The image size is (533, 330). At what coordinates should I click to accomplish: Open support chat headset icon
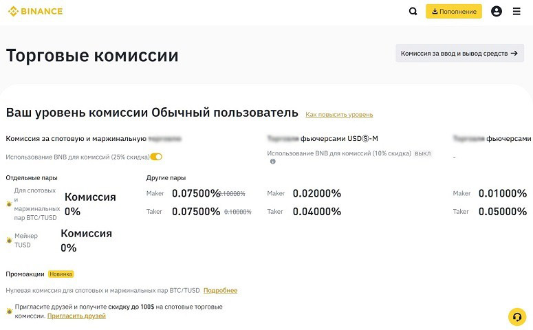516,316
